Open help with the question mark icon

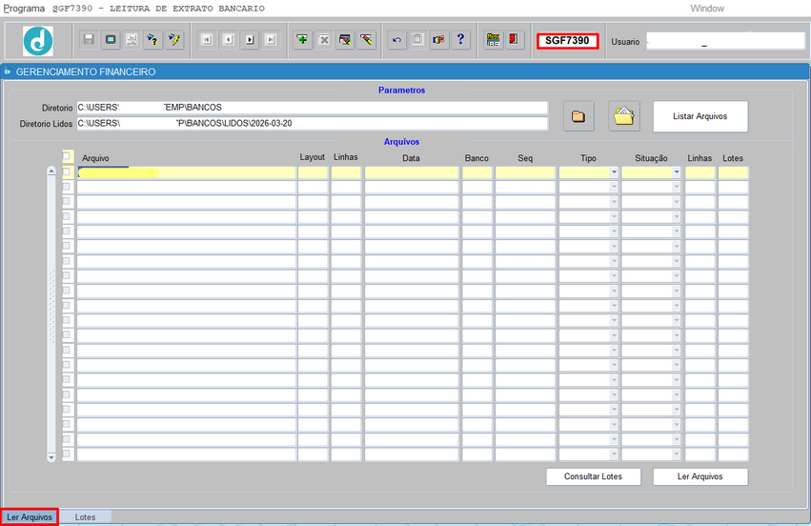pos(460,40)
